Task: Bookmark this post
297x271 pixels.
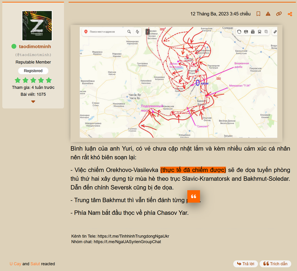Action: tap(258, 14)
